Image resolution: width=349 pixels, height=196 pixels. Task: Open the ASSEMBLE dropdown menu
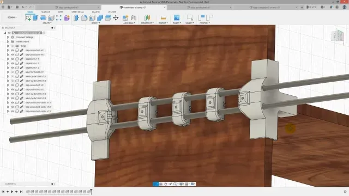pos(129,23)
